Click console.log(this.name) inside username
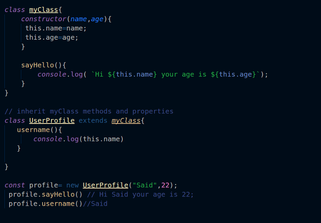This screenshot has width=321, height=223. [79, 139]
